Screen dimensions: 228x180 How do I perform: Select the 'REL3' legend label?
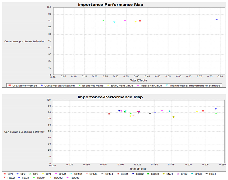(x=25, y=178)
